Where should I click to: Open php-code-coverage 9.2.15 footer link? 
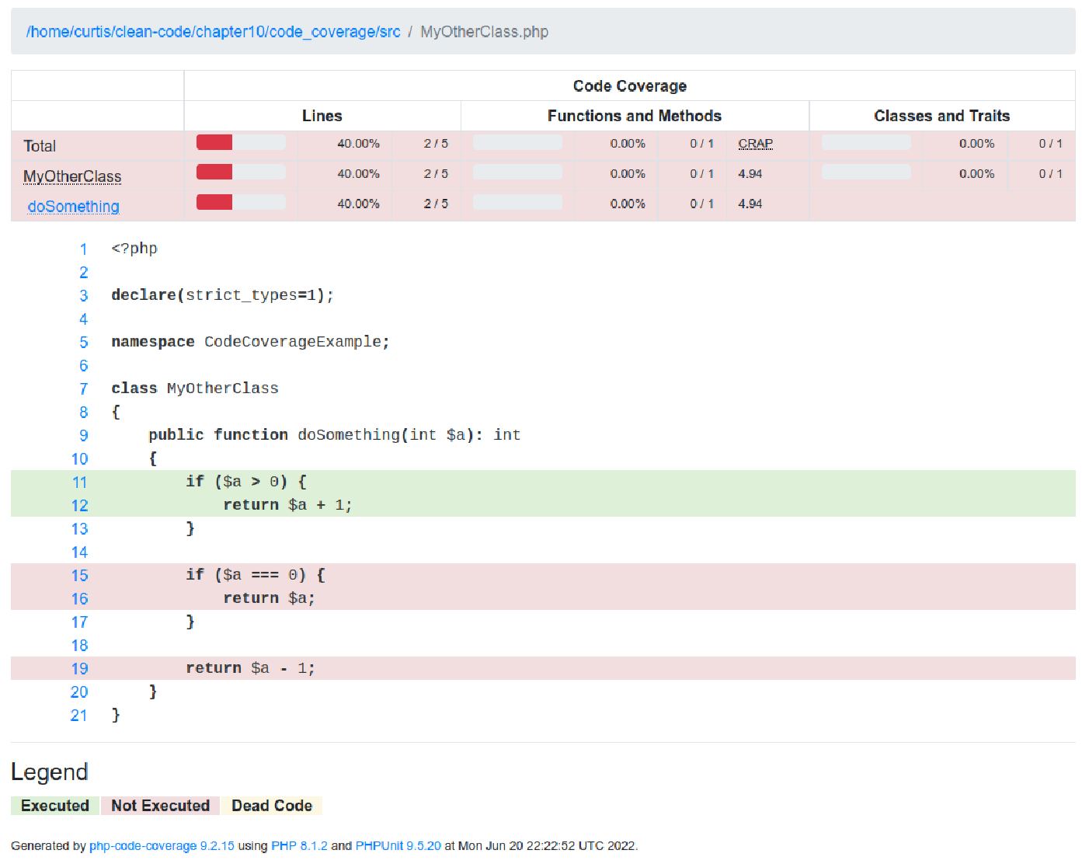162,845
